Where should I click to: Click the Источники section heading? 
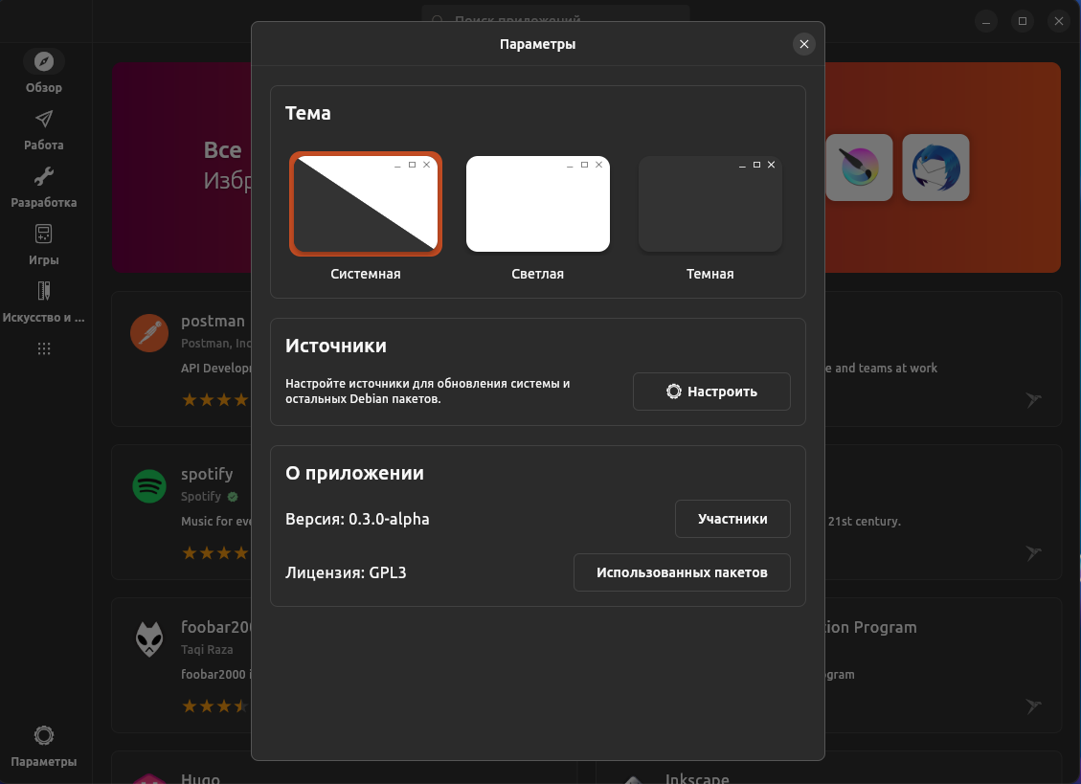click(336, 346)
